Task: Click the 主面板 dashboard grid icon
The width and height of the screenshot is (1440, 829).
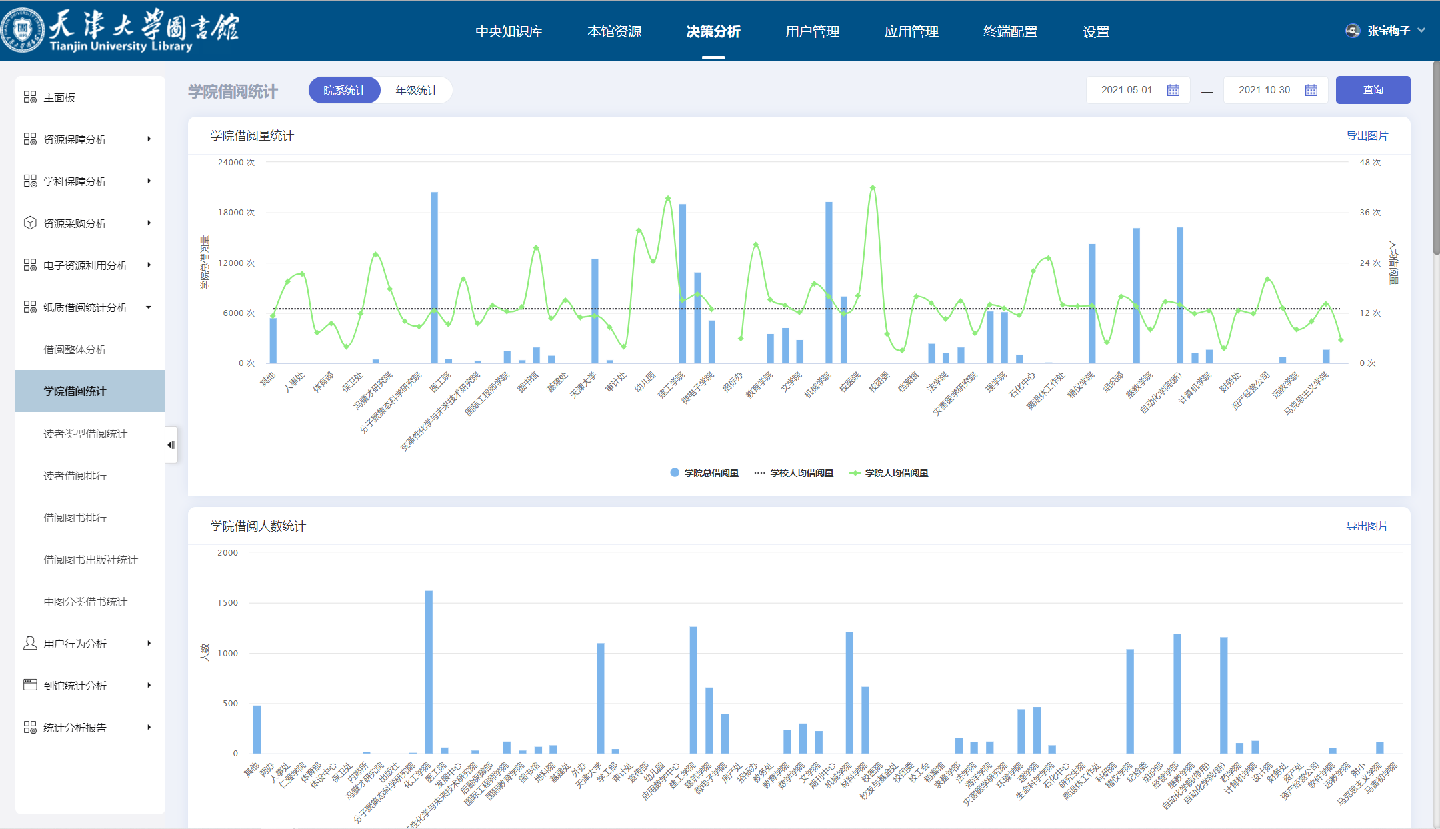Action: tap(30, 97)
